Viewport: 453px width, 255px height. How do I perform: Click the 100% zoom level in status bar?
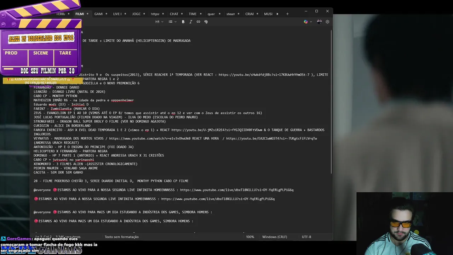[x=250, y=237]
